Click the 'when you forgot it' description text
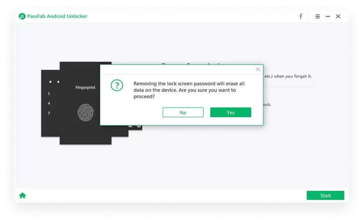Image resolution: width=363 pixels, height=222 pixels. tap(293, 76)
